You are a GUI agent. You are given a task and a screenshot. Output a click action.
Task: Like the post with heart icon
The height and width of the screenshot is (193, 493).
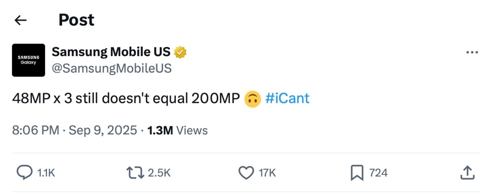[x=246, y=173]
